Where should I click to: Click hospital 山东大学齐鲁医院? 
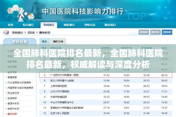coord(60,92)
